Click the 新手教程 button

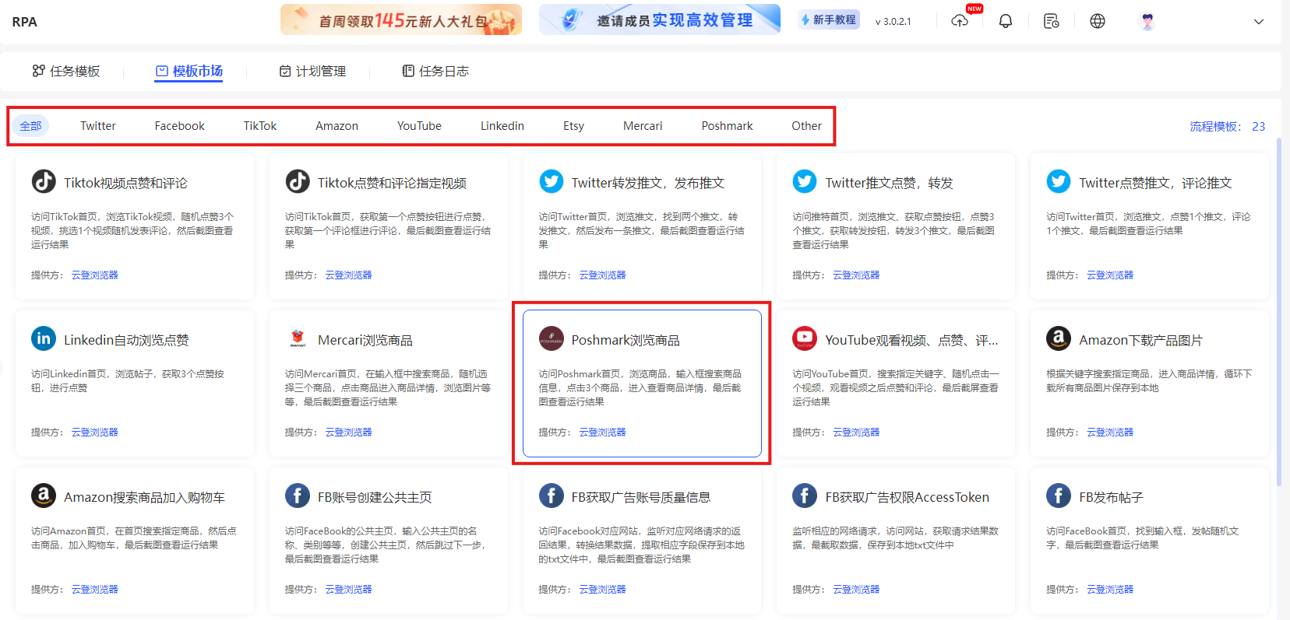828,20
